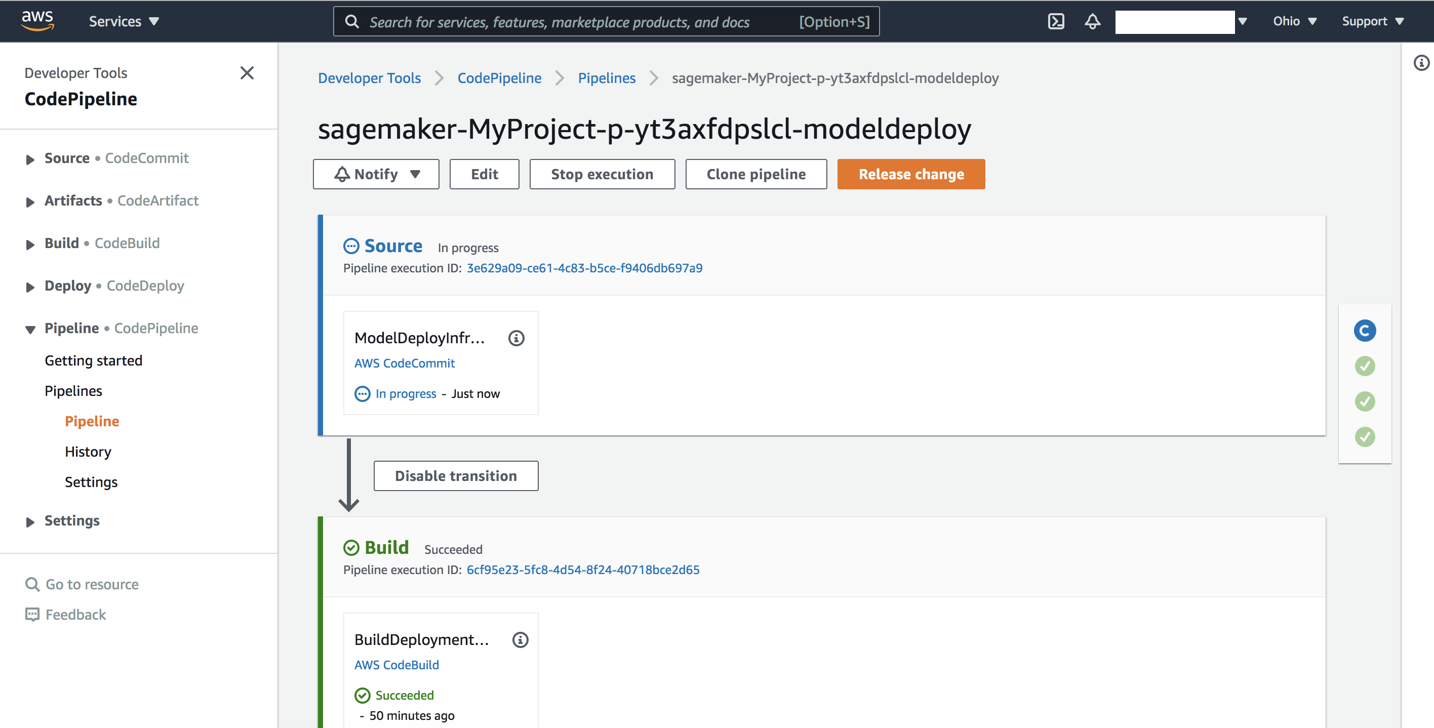Click the search magnifier icon
Screen dimensions: 1434x728
click(352, 22)
